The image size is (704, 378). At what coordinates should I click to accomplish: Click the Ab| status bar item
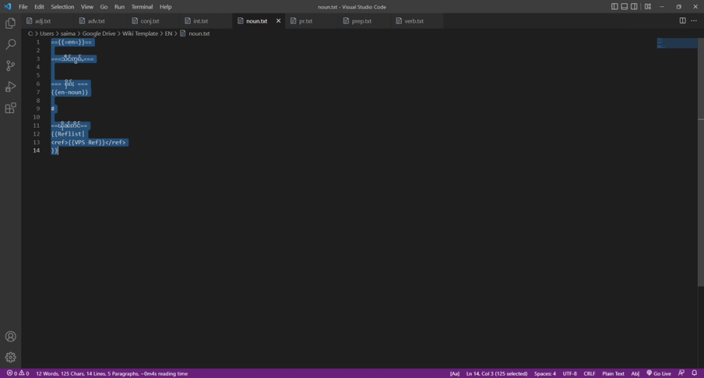pyautogui.click(x=635, y=373)
